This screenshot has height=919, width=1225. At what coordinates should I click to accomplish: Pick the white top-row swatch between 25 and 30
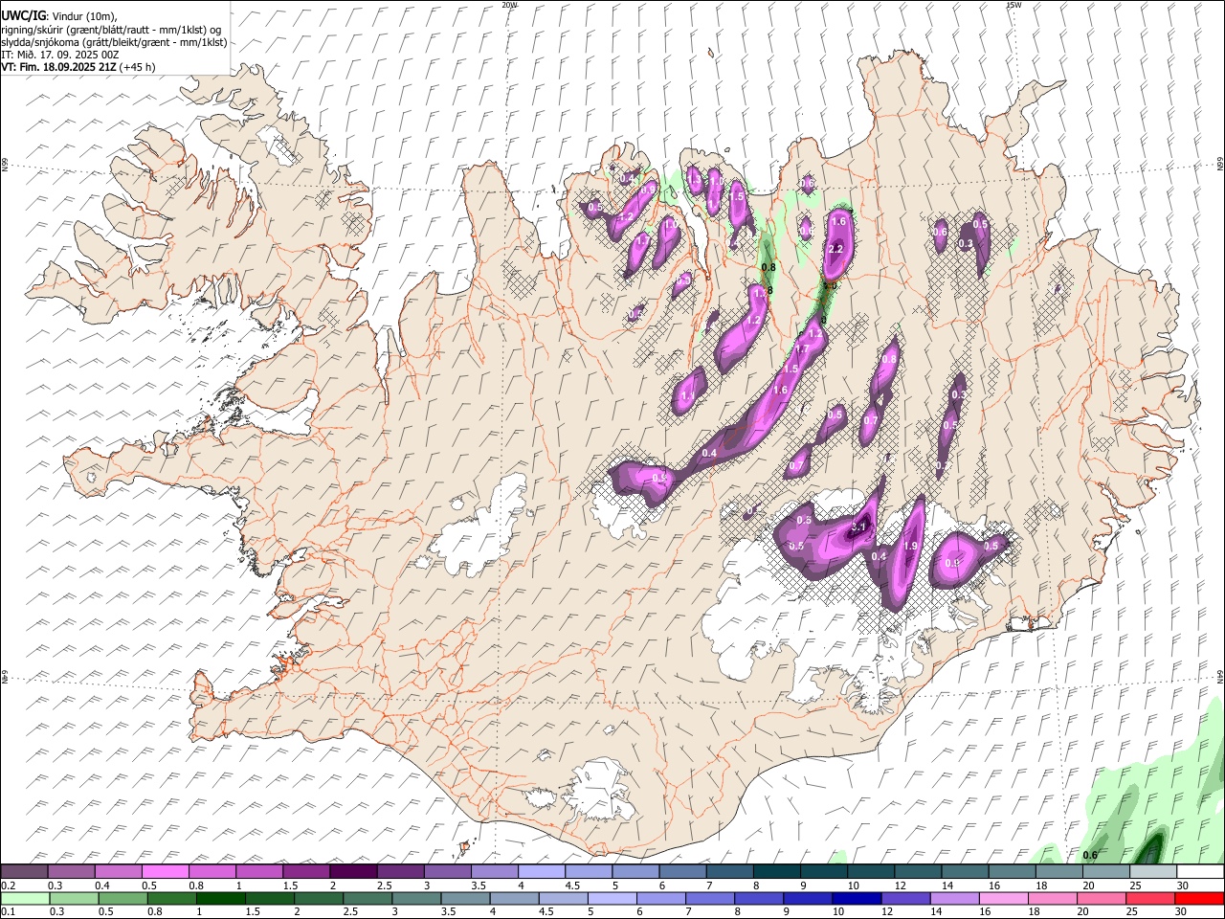click(1152, 871)
